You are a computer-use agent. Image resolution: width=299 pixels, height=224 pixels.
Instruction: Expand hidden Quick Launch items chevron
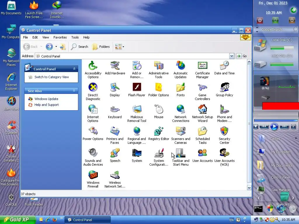pos(61,218)
